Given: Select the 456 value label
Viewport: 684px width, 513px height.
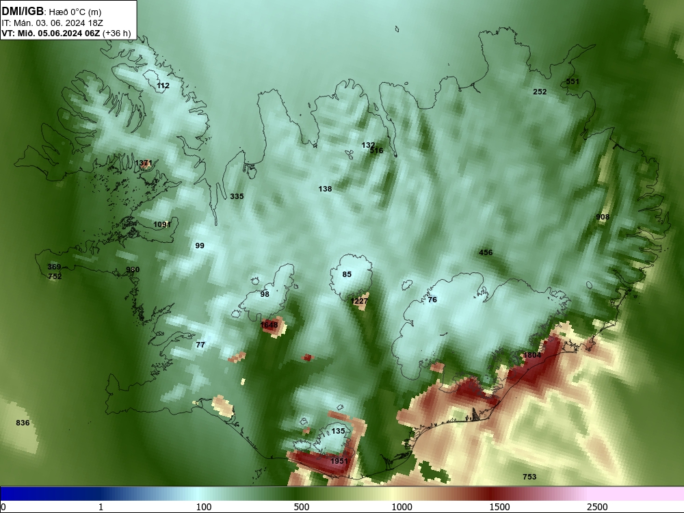Looking at the screenshot, I should tap(486, 252).
